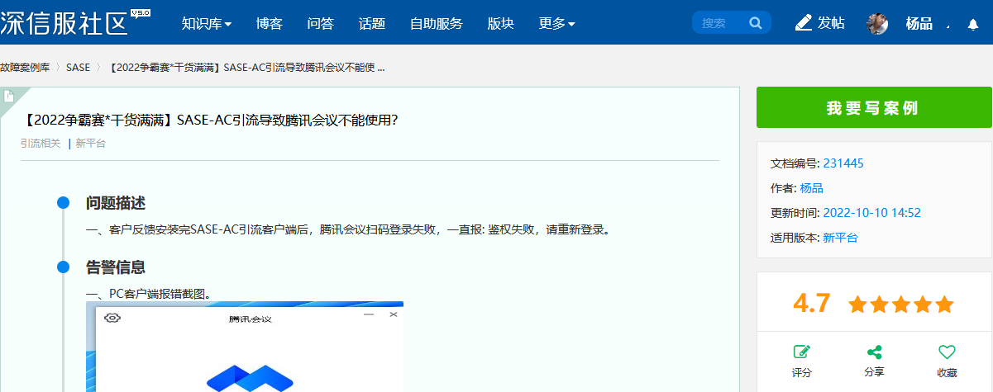Image resolution: width=993 pixels, height=392 pixels.
Task: Go to the 话题 section
Action: tap(372, 23)
